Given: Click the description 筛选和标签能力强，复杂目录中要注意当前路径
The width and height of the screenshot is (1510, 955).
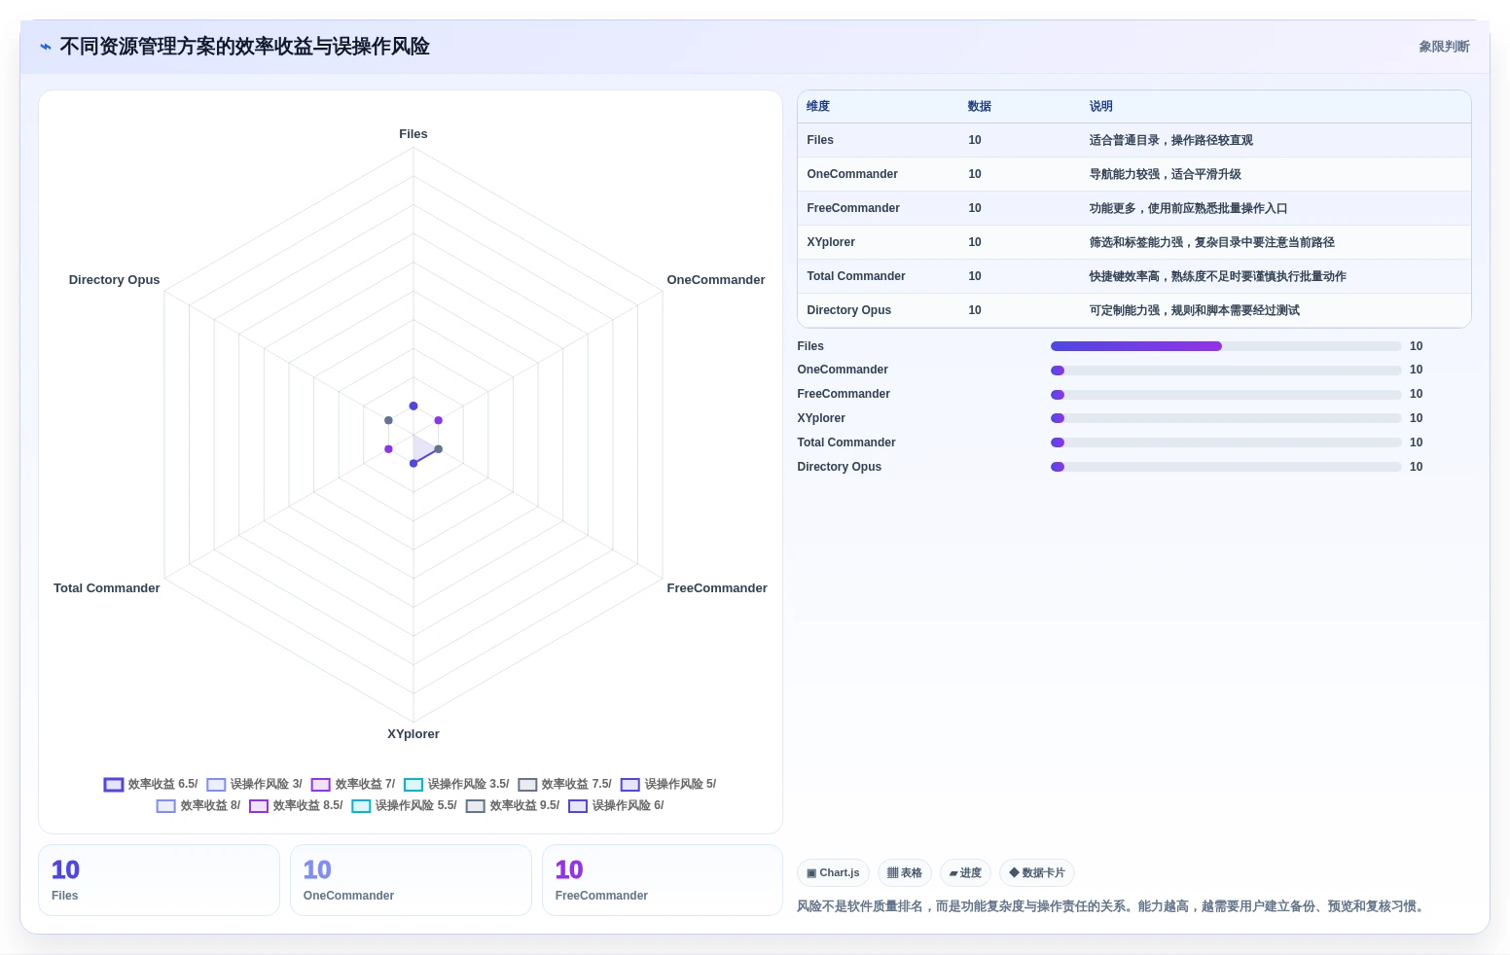Looking at the screenshot, I should 1212,242.
